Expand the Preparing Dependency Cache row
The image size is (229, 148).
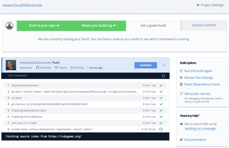(85, 110)
